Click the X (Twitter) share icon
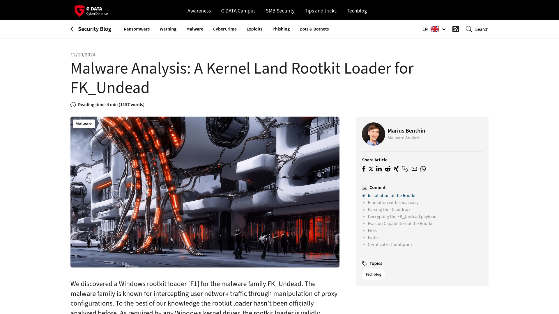The width and height of the screenshot is (559, 314). (x=371, y=169)
